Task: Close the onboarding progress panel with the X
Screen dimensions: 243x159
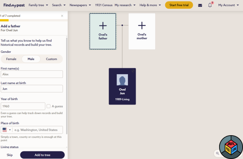Action: (x=62, y=16)
